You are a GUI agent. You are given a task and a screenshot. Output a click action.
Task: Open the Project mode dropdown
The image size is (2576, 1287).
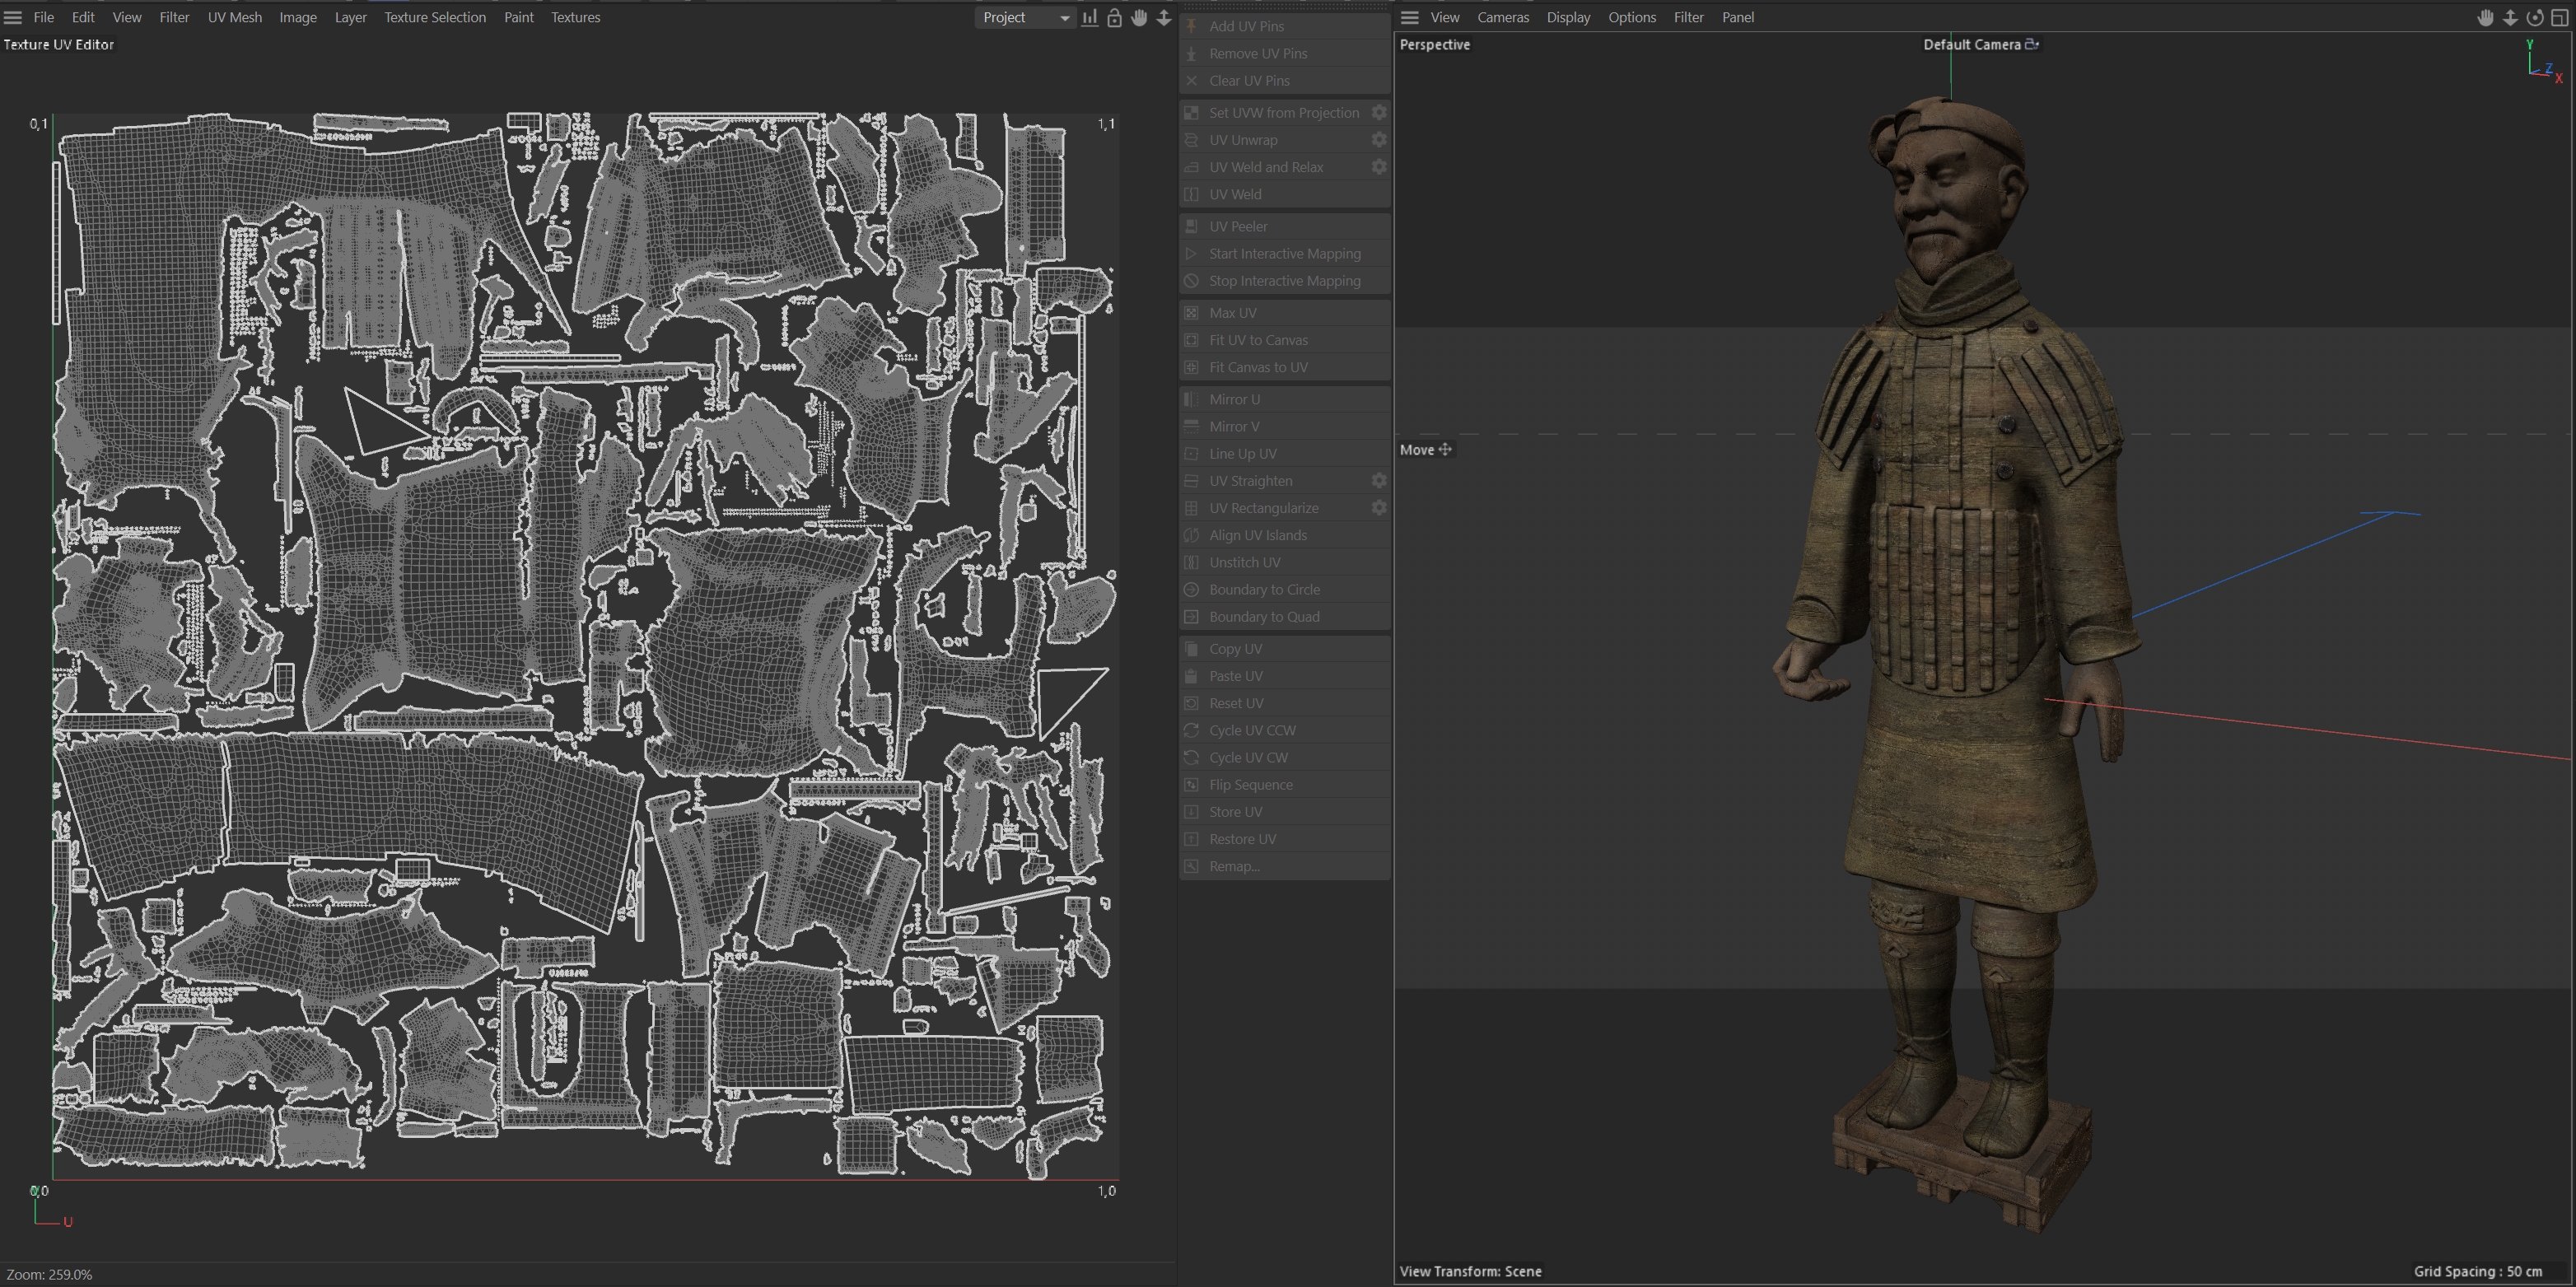[x=1025, y=18]
